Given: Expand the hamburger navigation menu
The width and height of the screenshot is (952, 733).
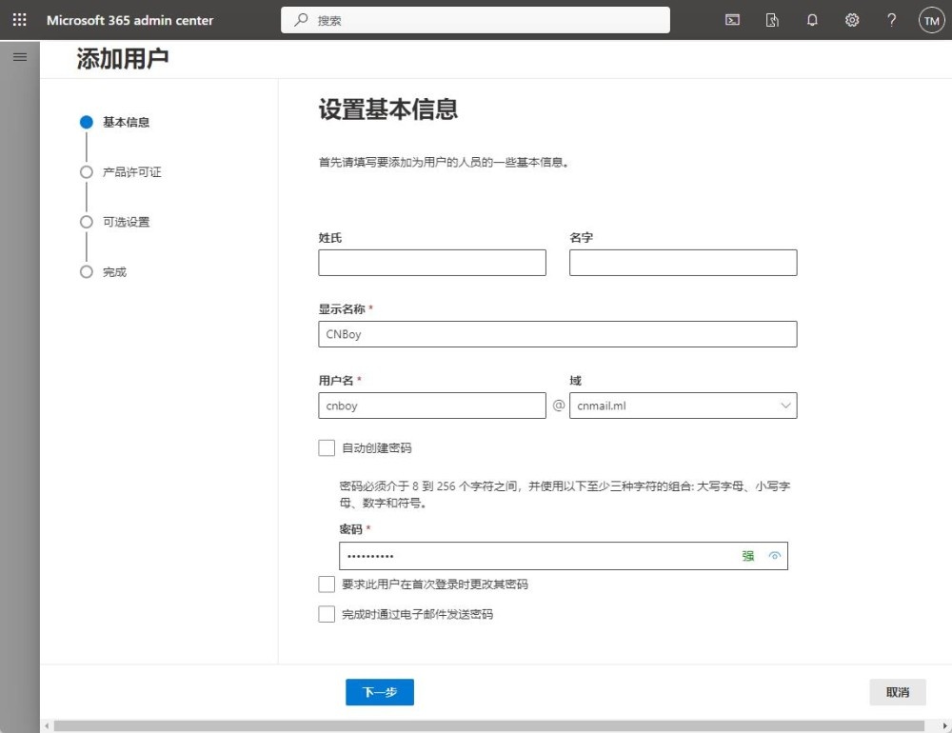Looking at the screenshot, I should click(19, 57).
